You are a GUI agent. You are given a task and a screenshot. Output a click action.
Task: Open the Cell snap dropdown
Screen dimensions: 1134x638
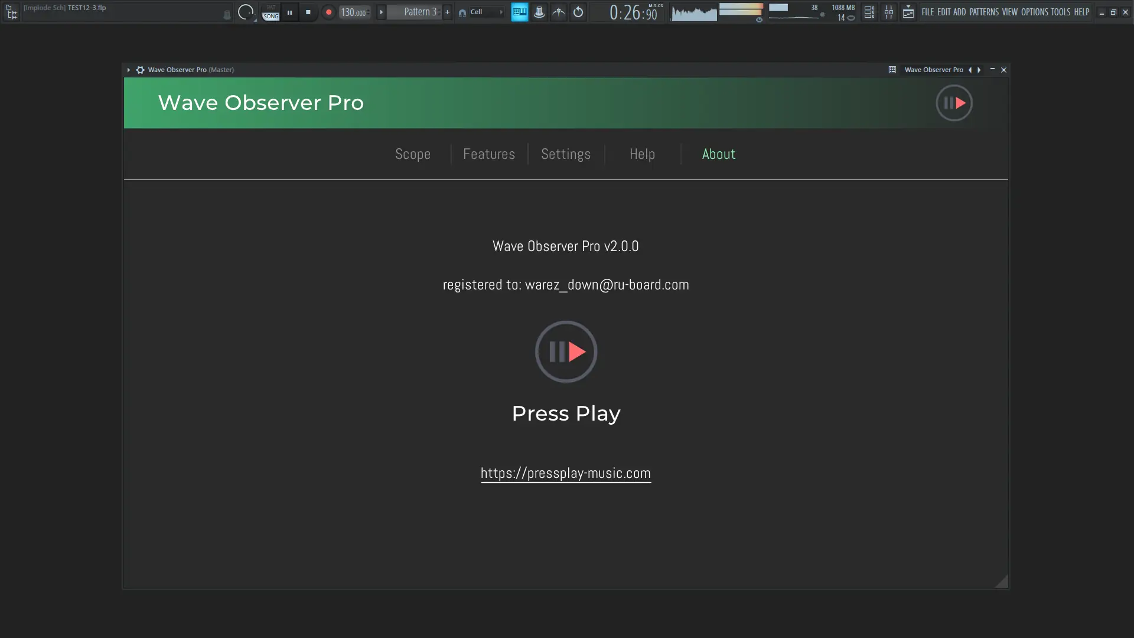pos(483,12)
